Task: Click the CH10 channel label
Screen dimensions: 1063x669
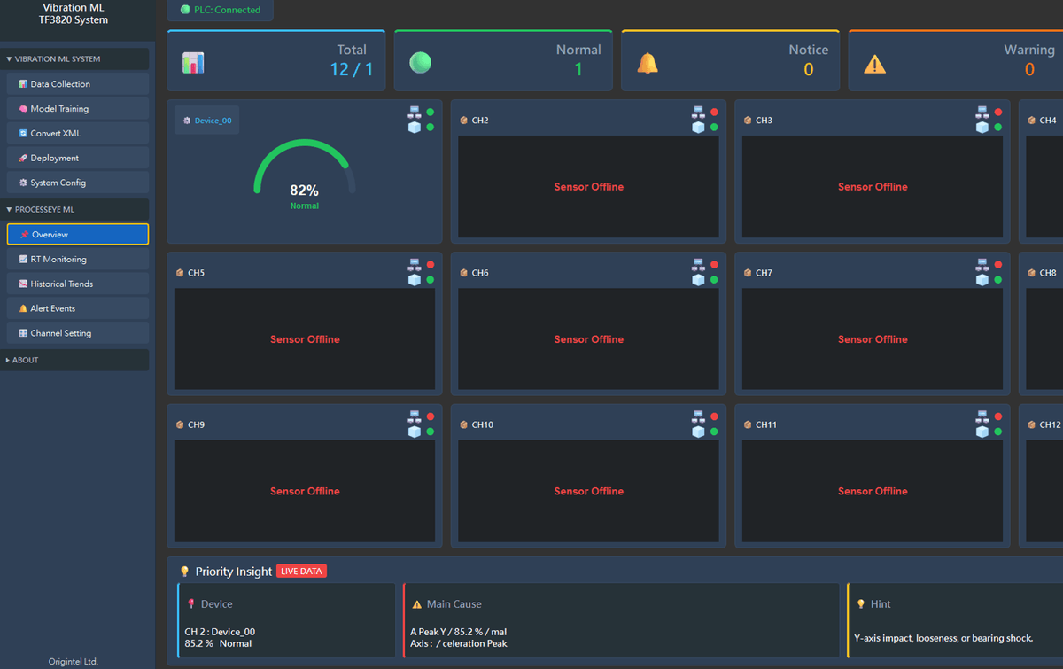Action: (x=483, y=425)
